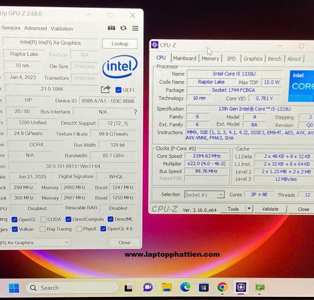Open the Socket #1 selection dropdown

204,195
